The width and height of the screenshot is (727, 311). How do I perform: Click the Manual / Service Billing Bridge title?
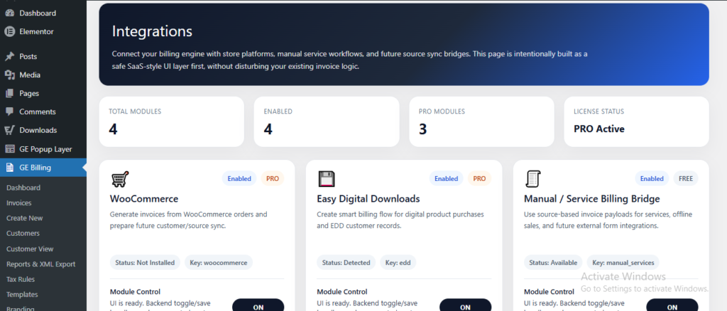(x=592, y=199)
